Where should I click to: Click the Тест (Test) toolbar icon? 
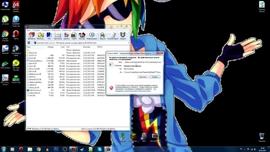pos(49,36)
